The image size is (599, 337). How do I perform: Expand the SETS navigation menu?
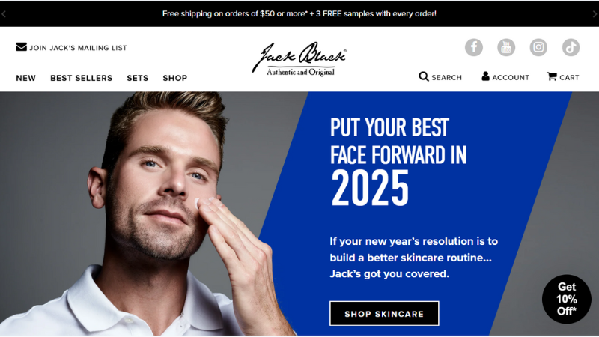click(138, 78)
